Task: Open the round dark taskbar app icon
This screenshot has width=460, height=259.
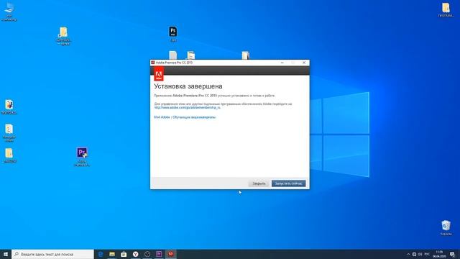Action: point(147,254)
